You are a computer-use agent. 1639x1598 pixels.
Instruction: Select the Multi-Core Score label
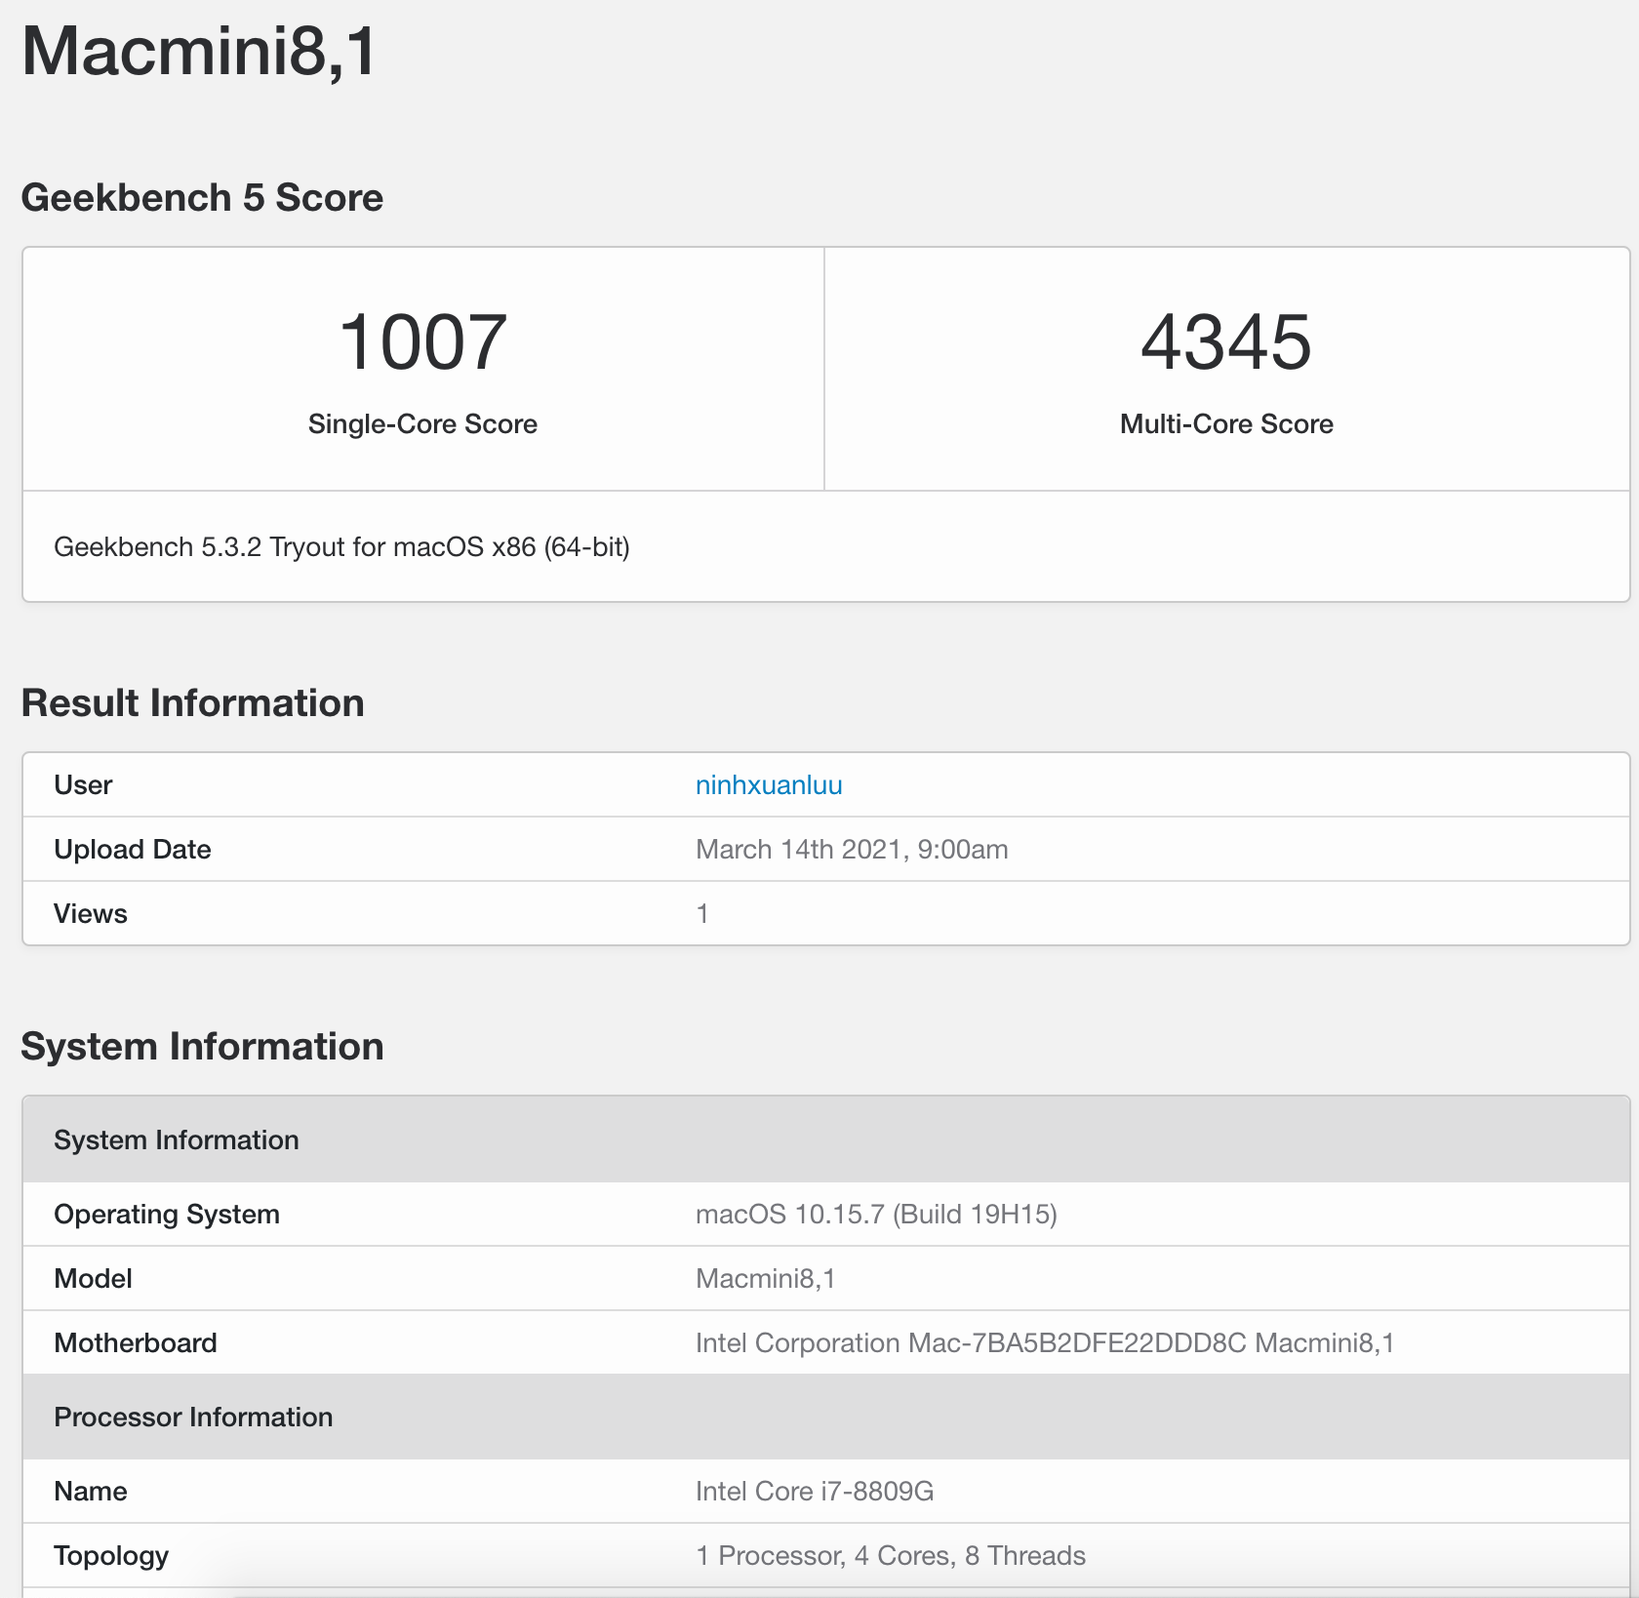[1226, 424]
